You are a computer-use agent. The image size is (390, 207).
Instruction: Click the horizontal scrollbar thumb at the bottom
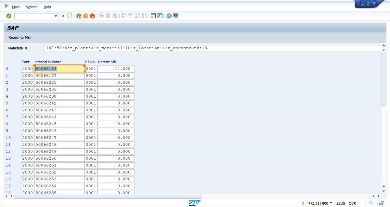(x=108, y=196)
